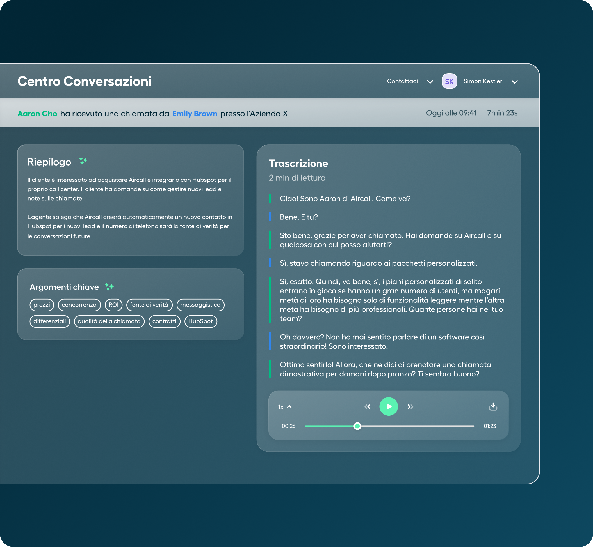The width and height of the screenshot is (593, 547).
Task: Open the Contattaci menu
Action: coord(402,81)
